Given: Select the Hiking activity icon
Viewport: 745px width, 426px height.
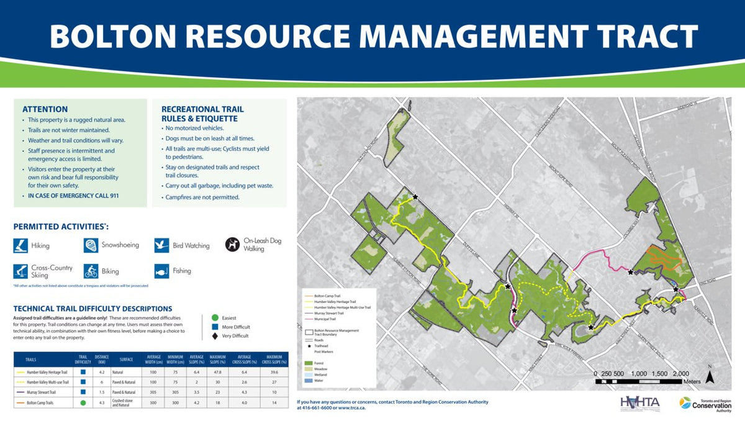Looking at the screenshot, I should [20, 245].
